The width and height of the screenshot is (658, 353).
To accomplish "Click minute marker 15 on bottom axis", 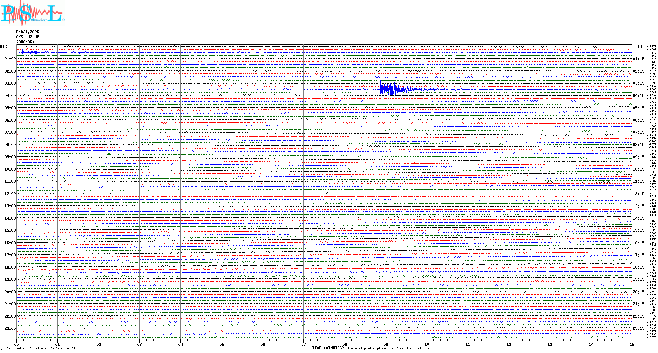I will [x=631, y=345].
